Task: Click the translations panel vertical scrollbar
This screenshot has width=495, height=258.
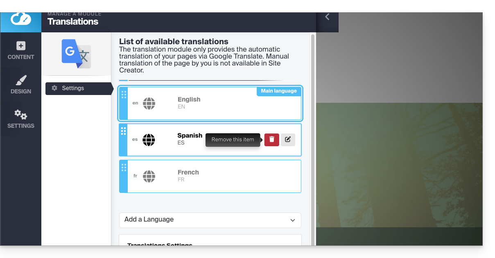Action: coord(313,123)
